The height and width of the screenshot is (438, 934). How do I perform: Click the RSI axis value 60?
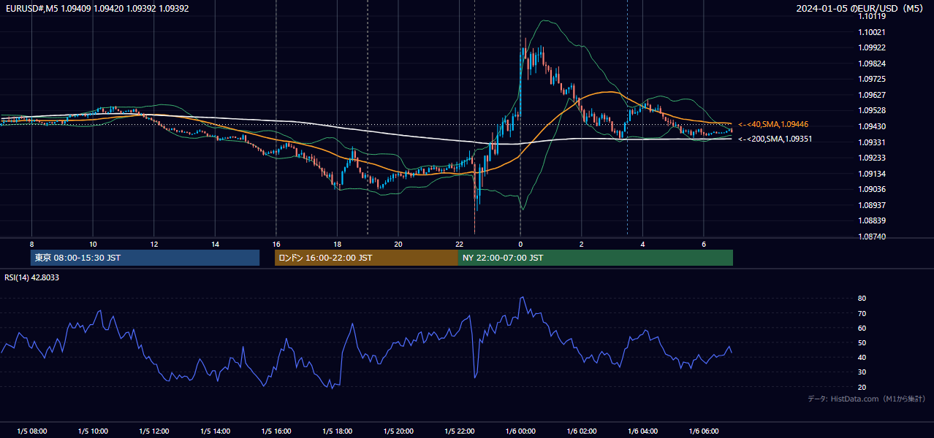point(862,328)
